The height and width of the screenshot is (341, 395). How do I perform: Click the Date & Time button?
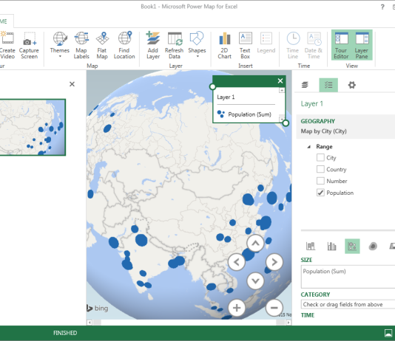coord(314,45)
